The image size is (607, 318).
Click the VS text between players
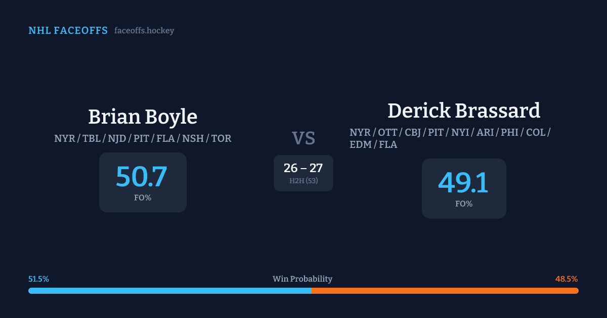pos(303,138)
